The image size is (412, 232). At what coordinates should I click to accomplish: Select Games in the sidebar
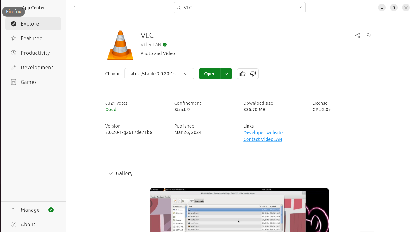(29, 82)
